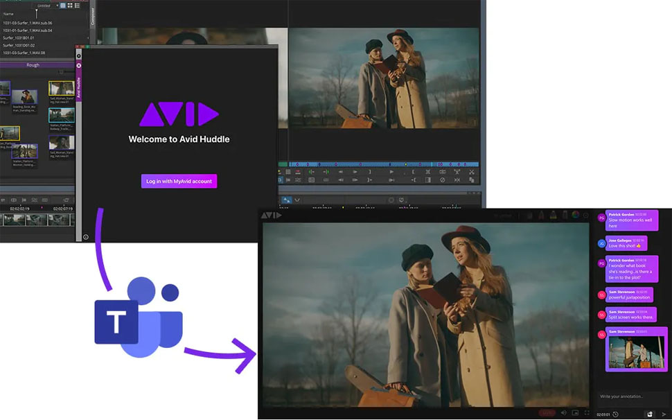Open Sam Stevenson's powerful juxtaposition comment
The image size is (672, 420).
629,295
